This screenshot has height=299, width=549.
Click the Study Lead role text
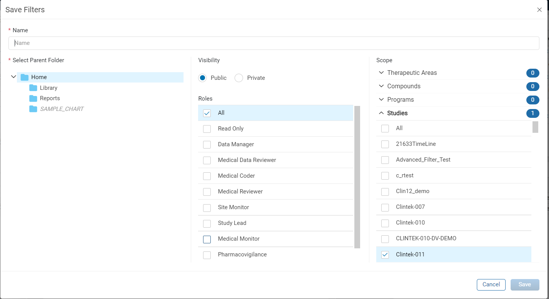232,223
